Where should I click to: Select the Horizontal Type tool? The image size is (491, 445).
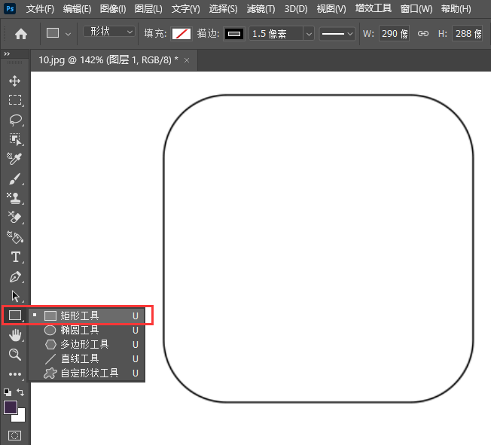click(14, 257)
